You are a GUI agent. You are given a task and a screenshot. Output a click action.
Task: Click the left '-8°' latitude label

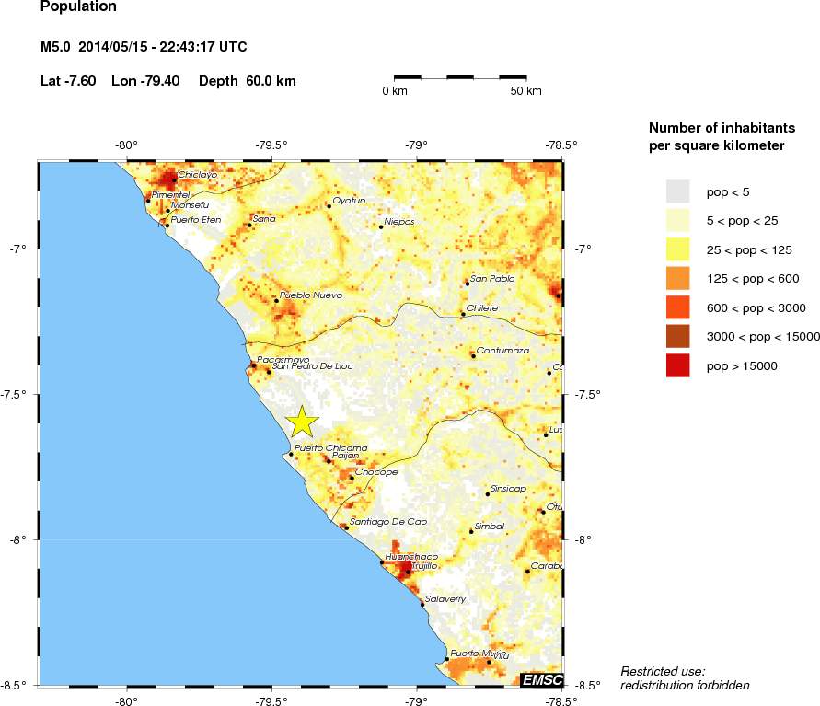(x=17, y=539)
